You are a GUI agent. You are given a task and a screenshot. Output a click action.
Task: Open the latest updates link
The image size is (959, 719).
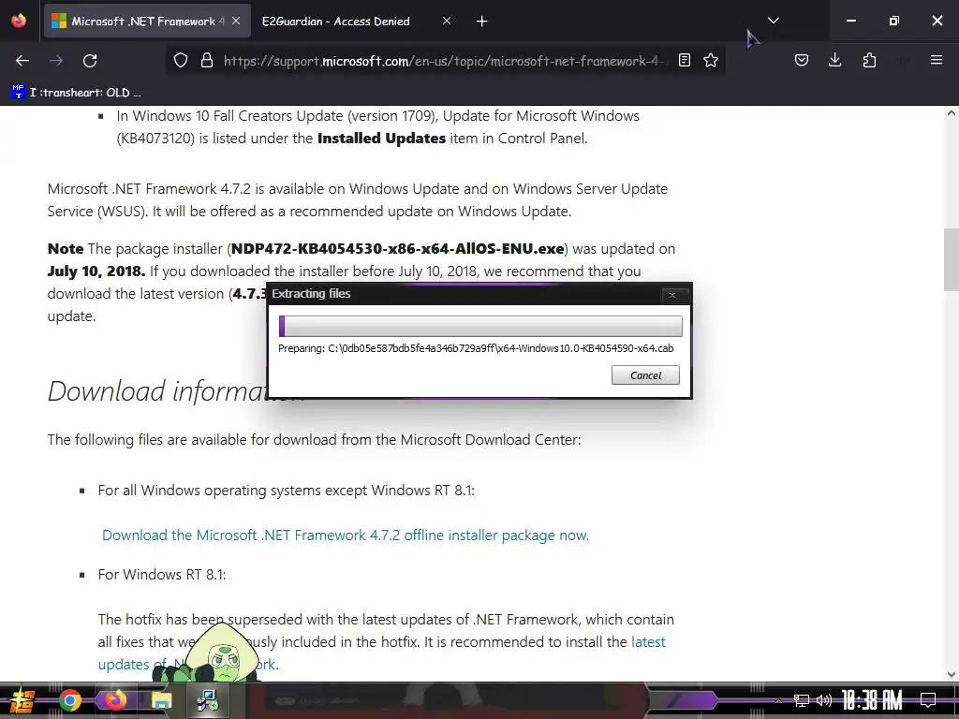point(382,653)
